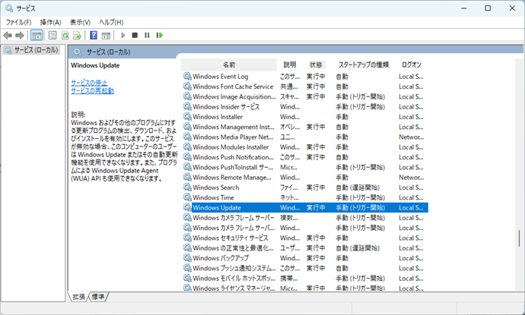Open the 操作(A) menu
525x315 pixels.
(x=51, y=22)
